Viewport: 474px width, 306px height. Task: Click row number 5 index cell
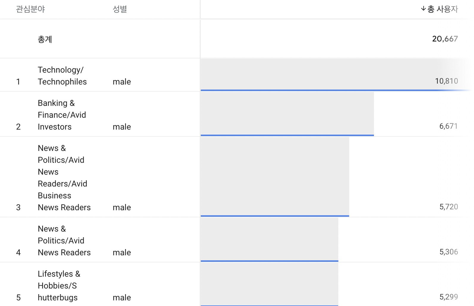[x=18, y=297]
